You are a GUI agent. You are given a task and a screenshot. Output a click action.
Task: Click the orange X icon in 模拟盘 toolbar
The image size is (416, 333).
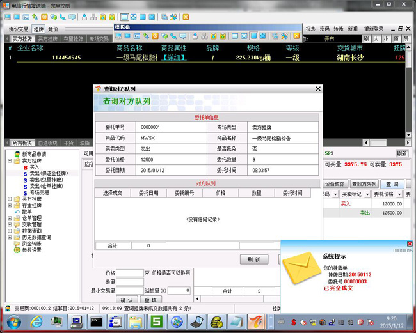(296, 36)
